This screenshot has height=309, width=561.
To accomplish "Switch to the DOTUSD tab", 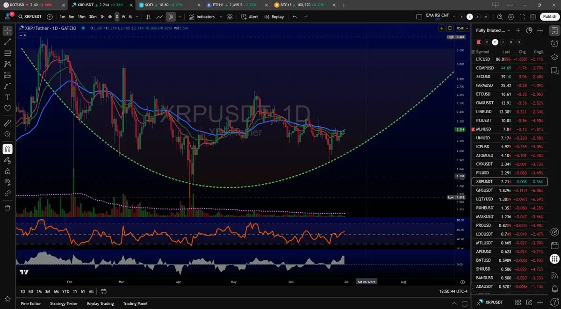I will click(34, 5).
